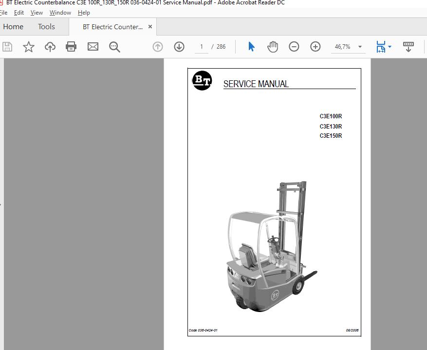Viewport: 427px width, 350px height.
Task: Select the BT Electric Counter... document tab
Action: click(x=112, y=27)
